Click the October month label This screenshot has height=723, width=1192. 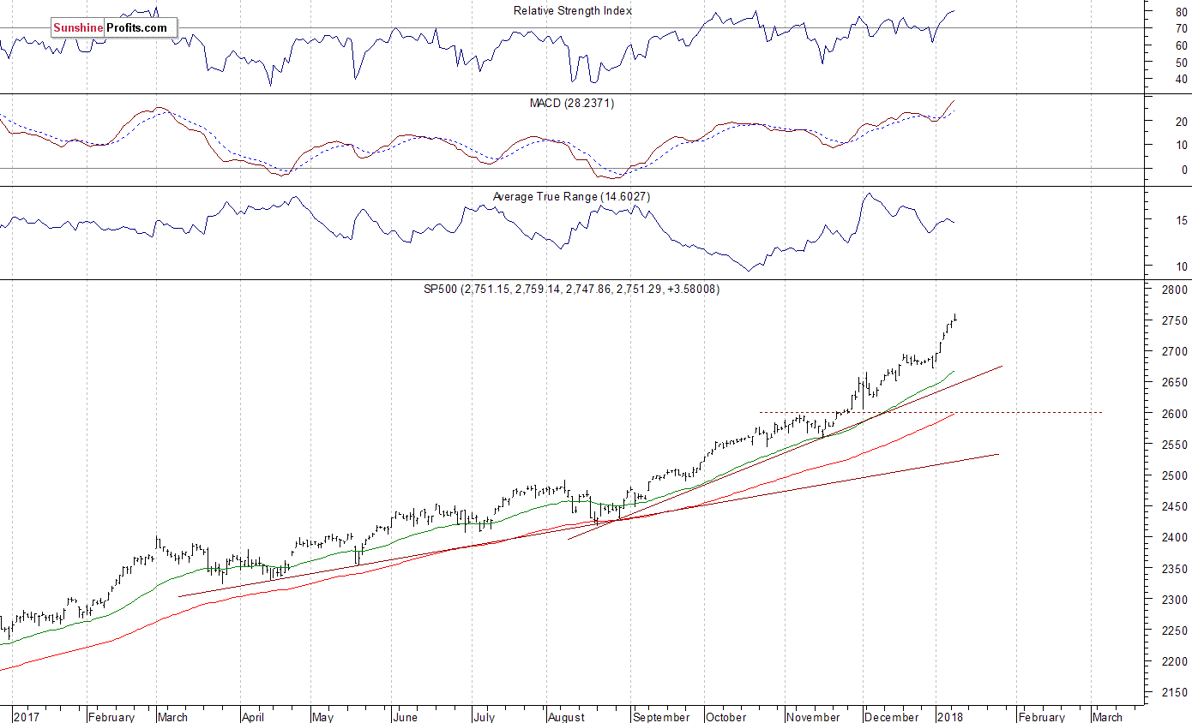(726, 717)
